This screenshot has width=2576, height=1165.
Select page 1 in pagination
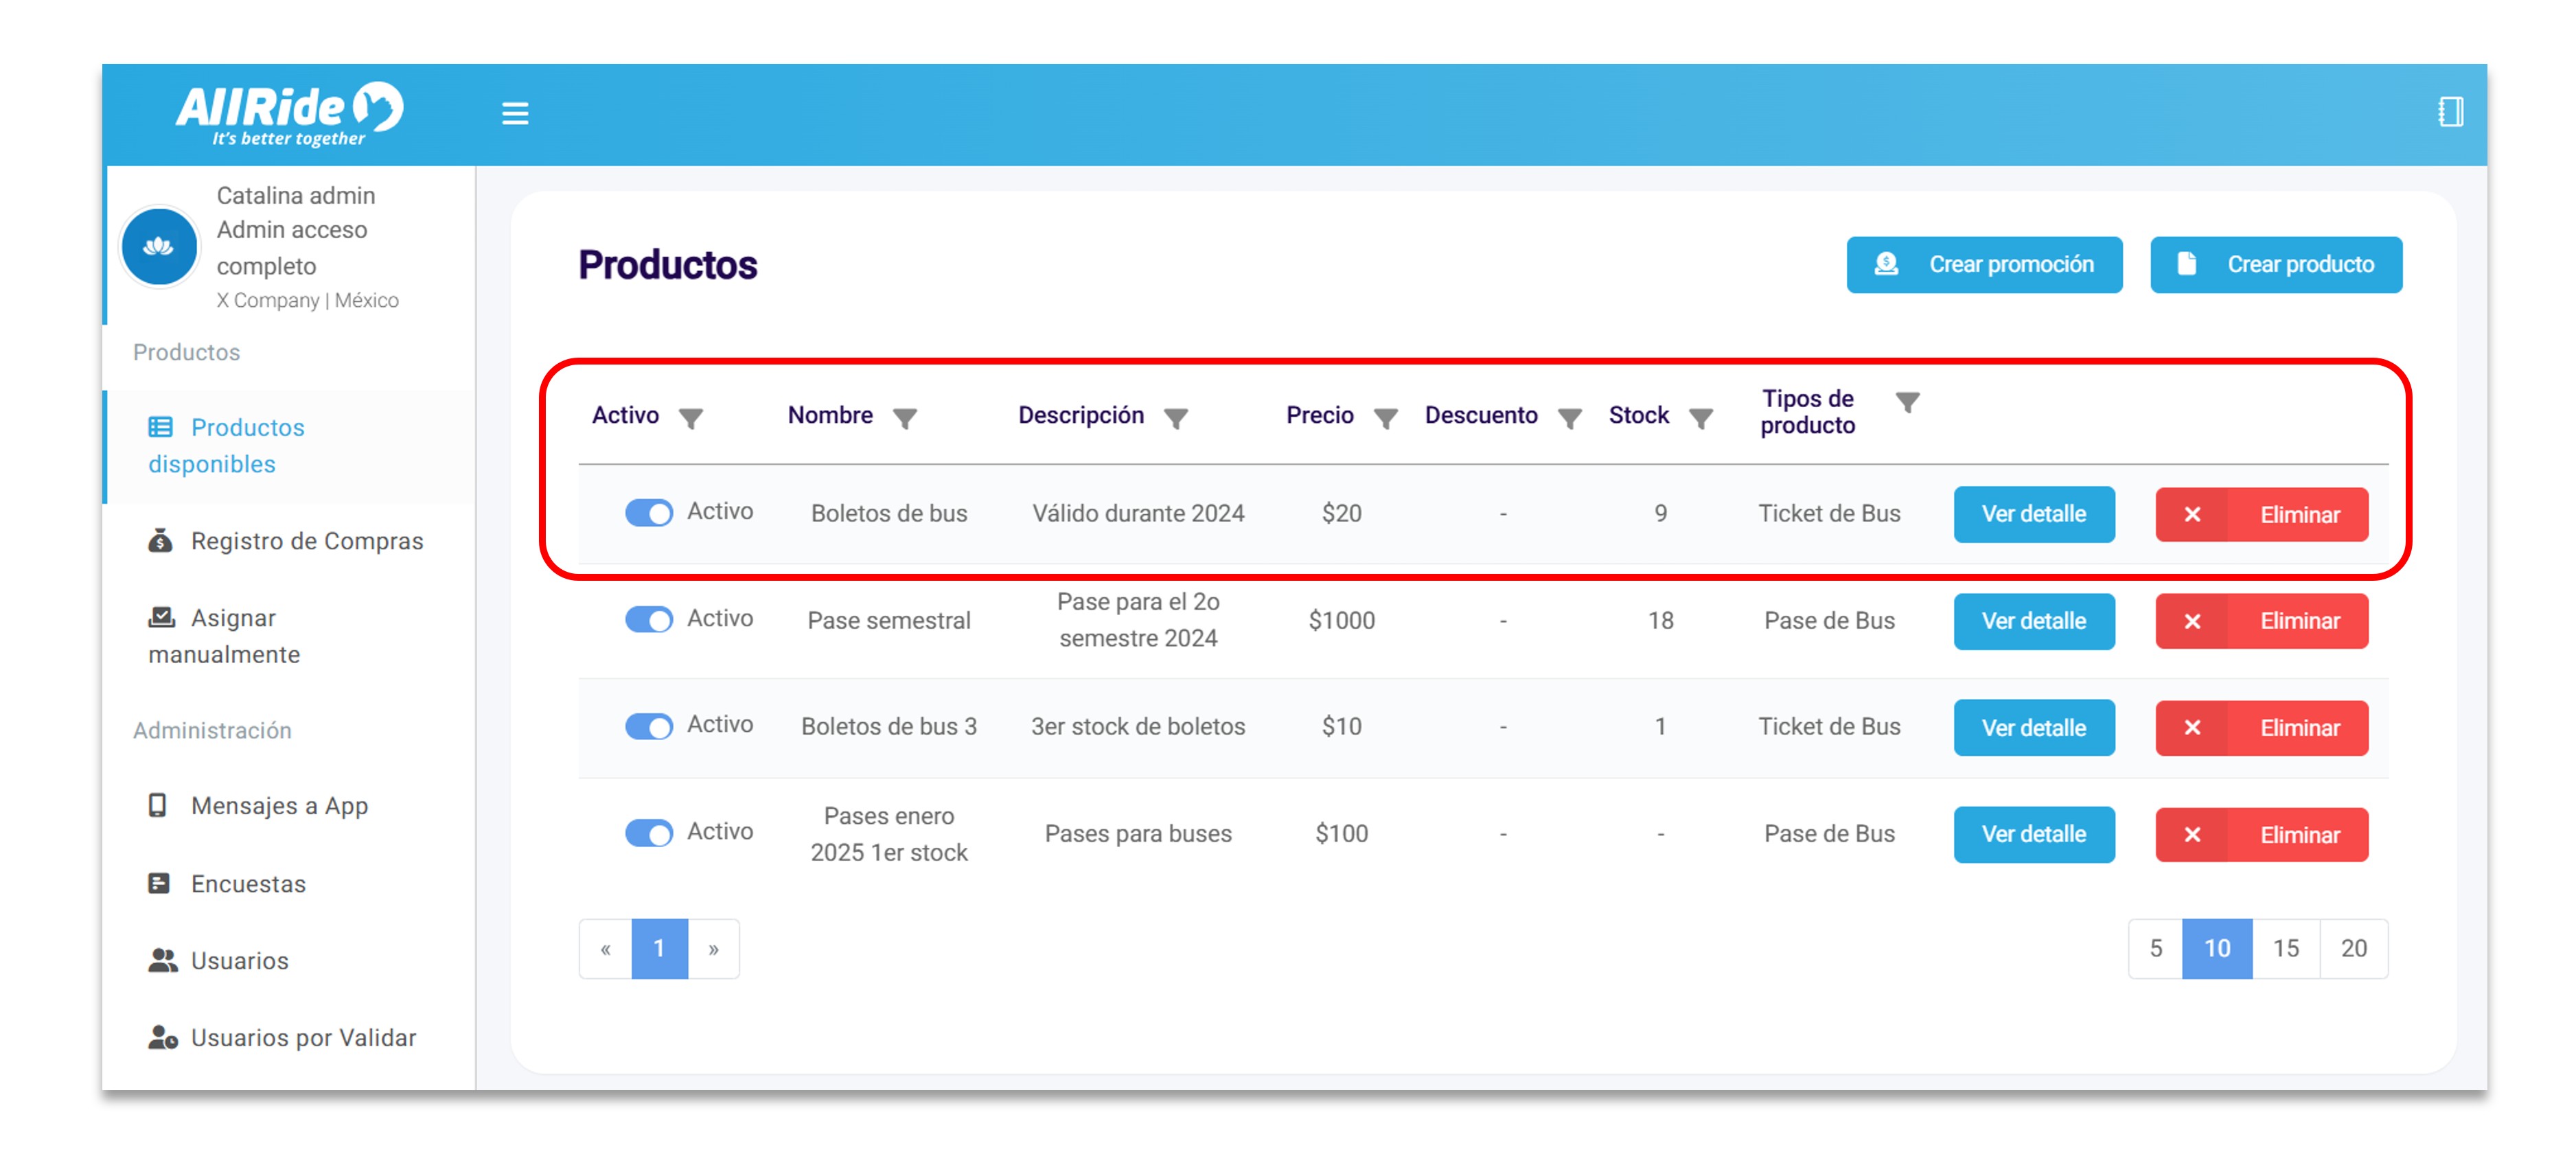pos(659,948)
